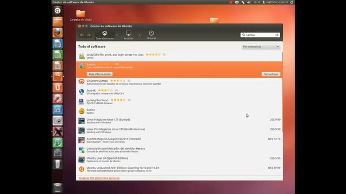Click the star rating of GADMIN-SAMBA

[118, 81]
